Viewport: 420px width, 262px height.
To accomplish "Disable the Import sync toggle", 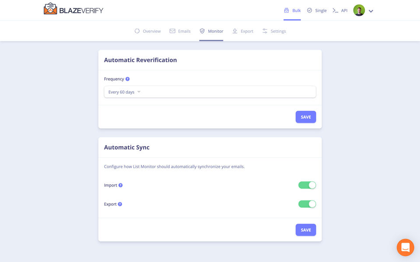I will coord(307,185).
